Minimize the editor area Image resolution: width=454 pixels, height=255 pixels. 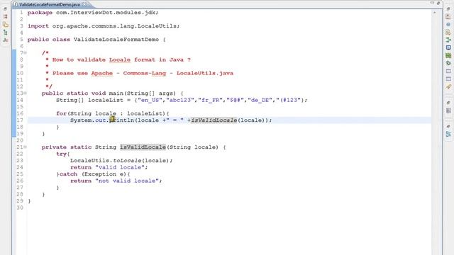[432, 3]
